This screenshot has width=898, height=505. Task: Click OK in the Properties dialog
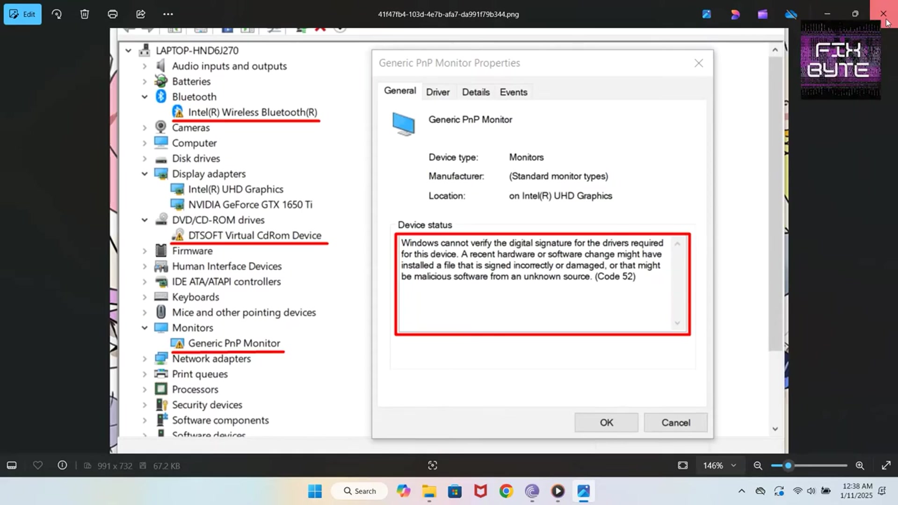[606, 423]
